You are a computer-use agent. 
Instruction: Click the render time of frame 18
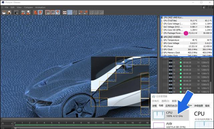(187, 88)
